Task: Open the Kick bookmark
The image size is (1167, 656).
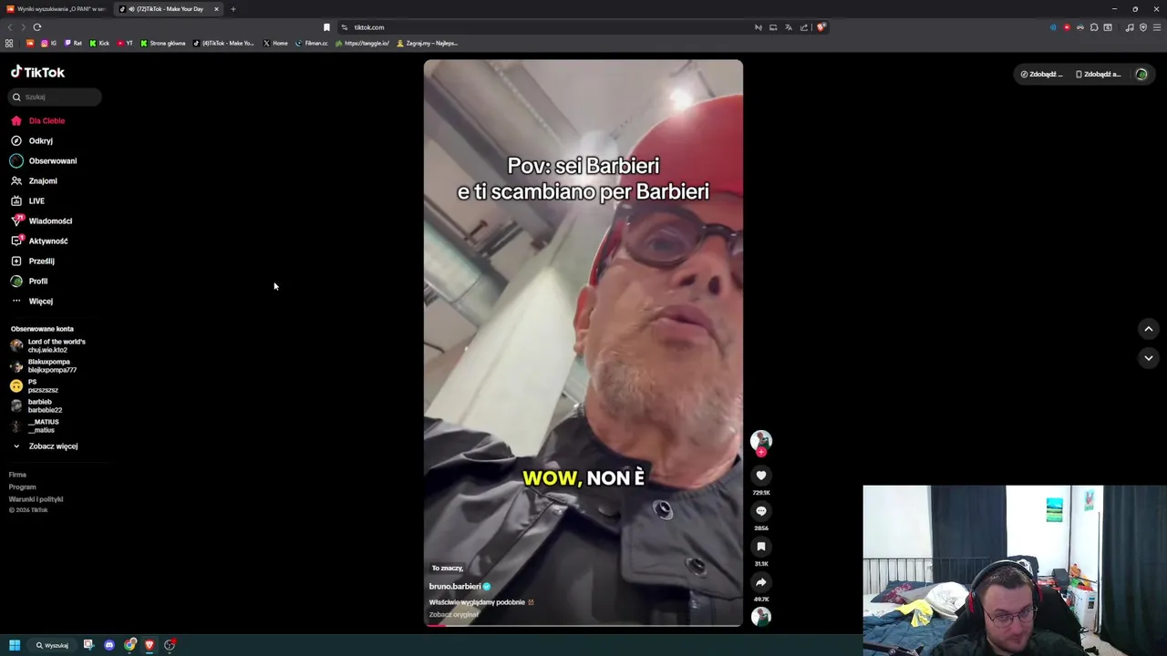Action: coord(99,43)
